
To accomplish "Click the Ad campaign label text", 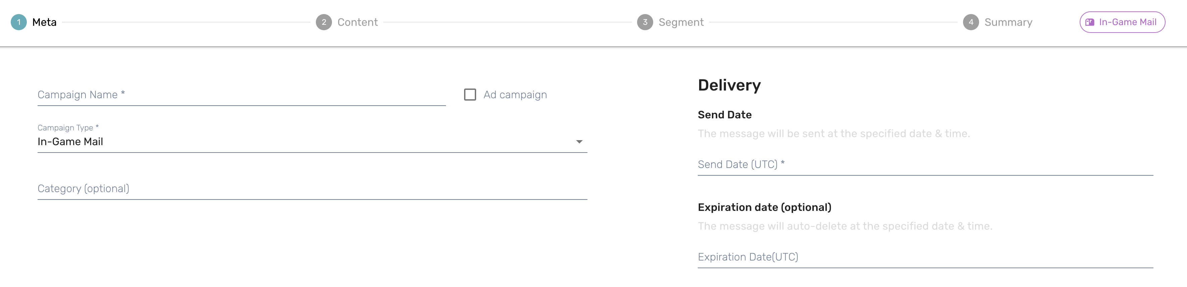I will click(515, 95).
